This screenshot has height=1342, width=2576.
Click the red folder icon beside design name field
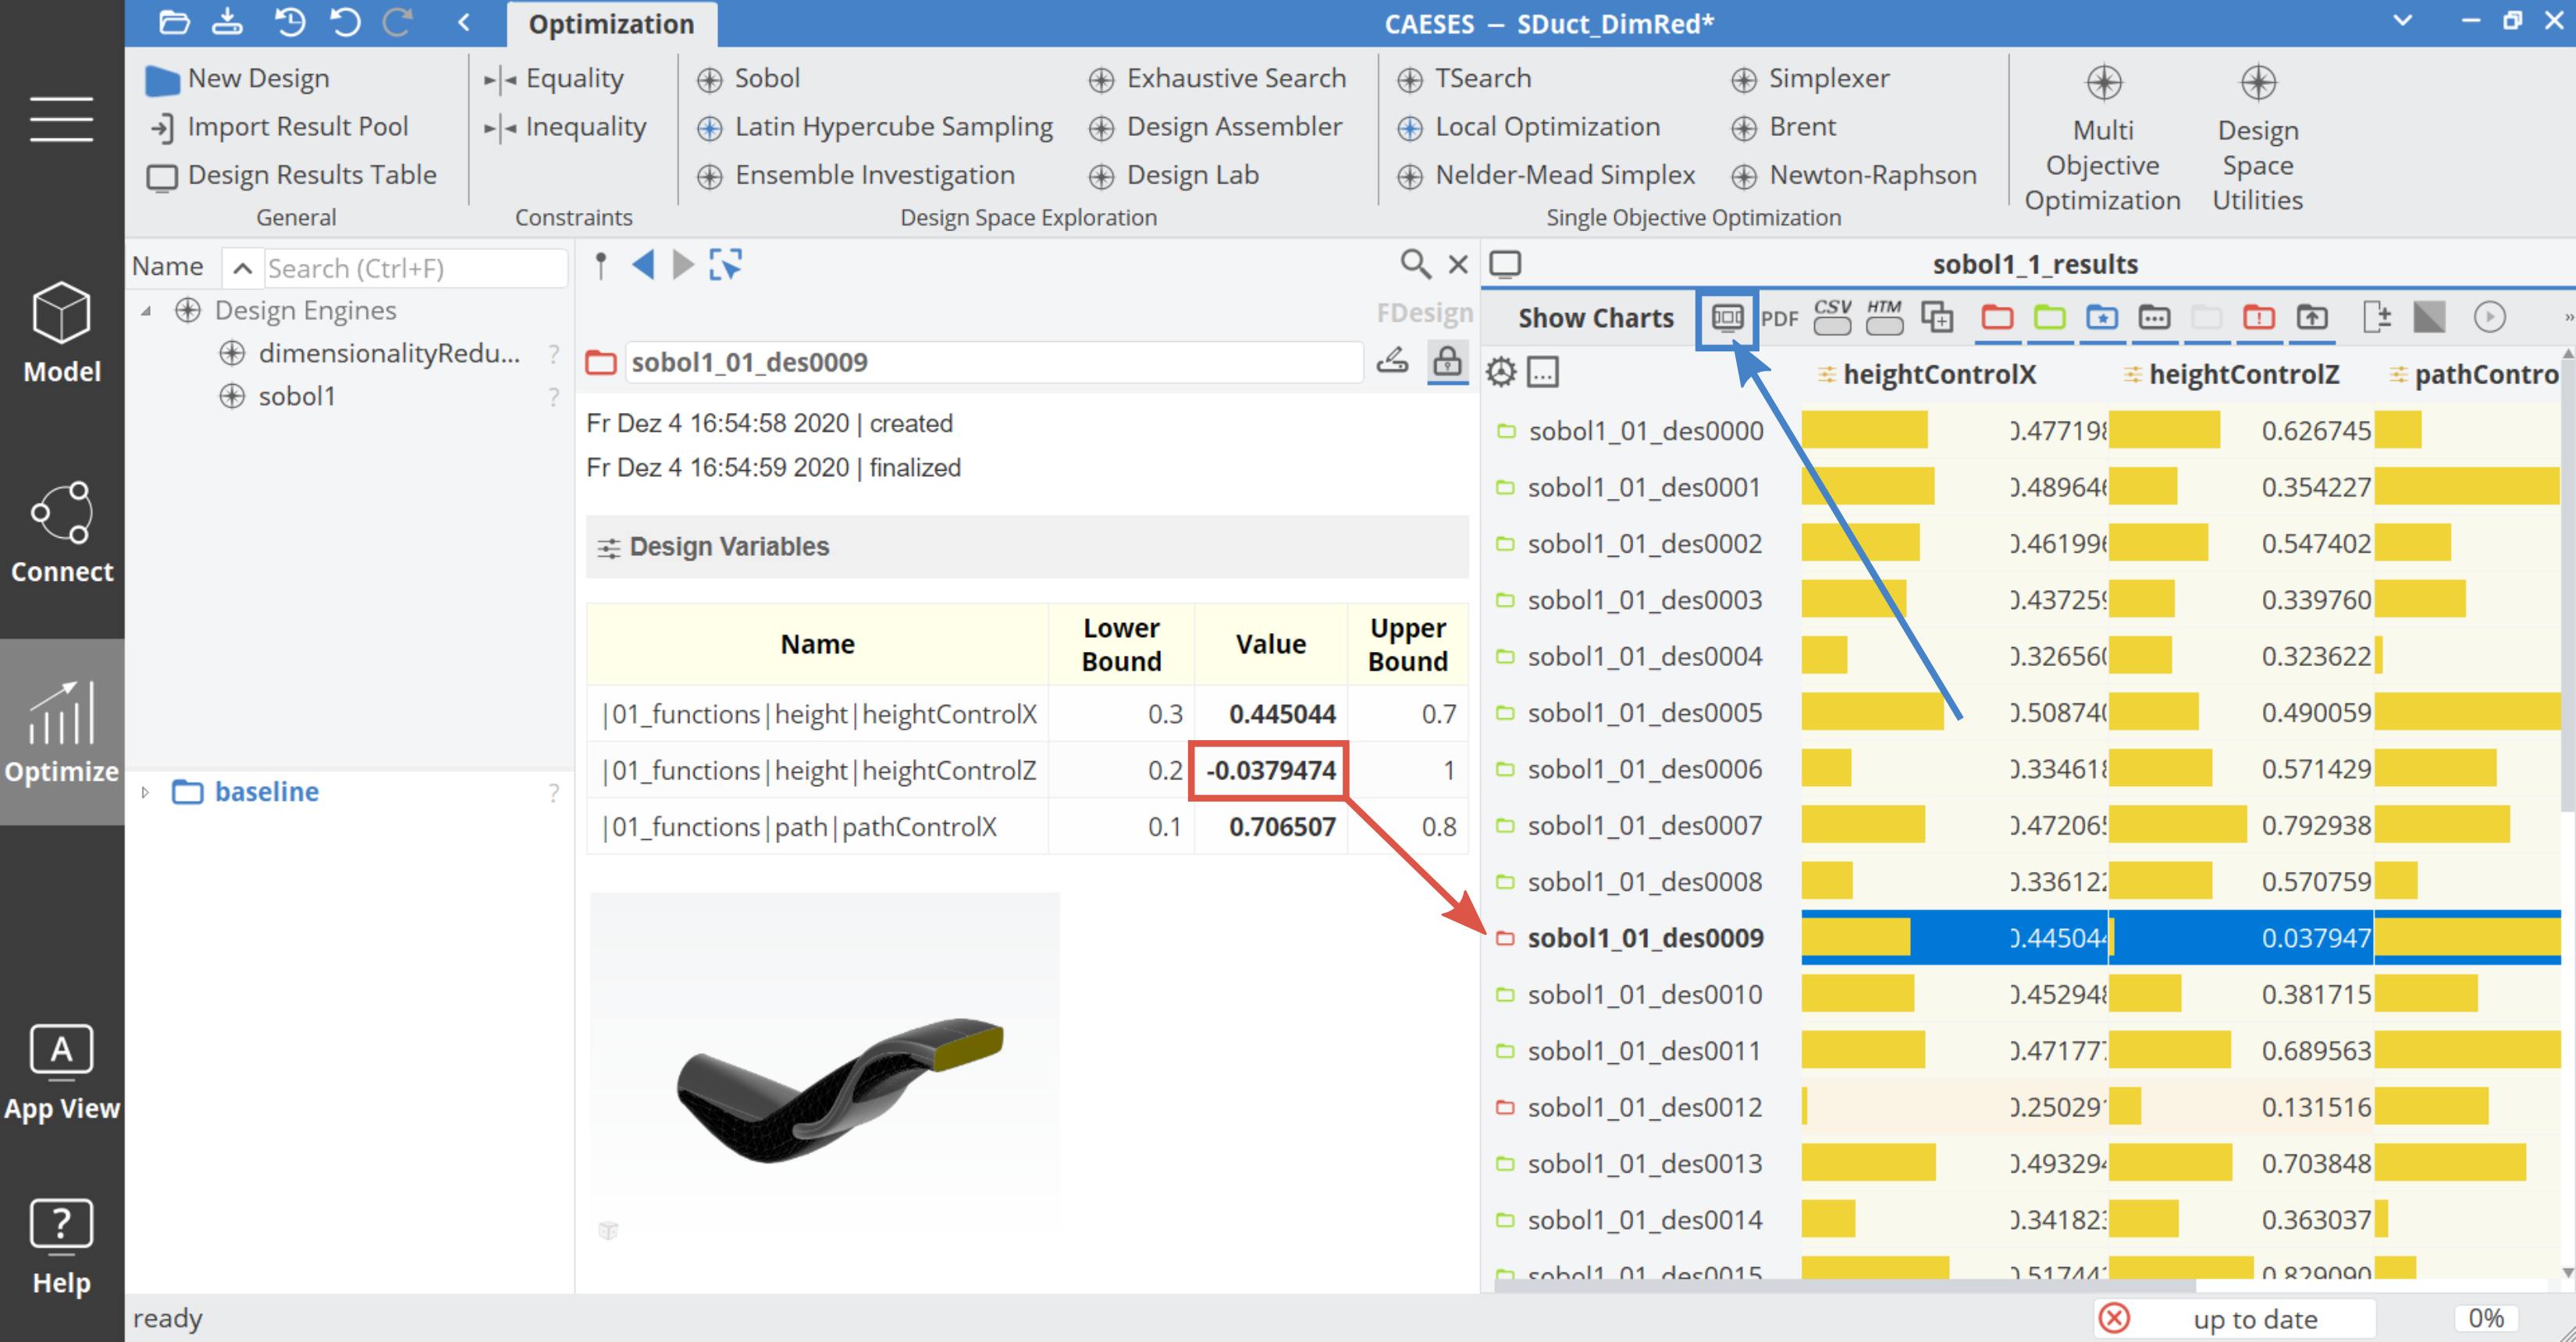[x=601, y=362]
